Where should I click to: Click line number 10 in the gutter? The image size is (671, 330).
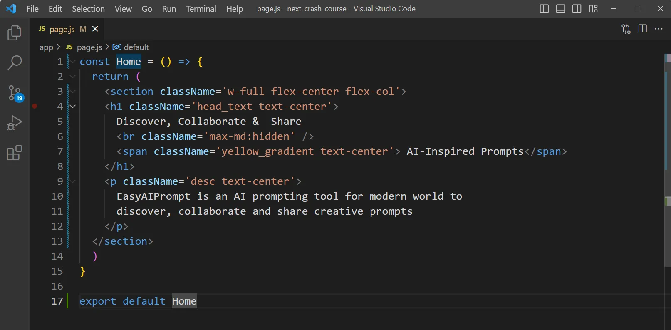(57, 196)
